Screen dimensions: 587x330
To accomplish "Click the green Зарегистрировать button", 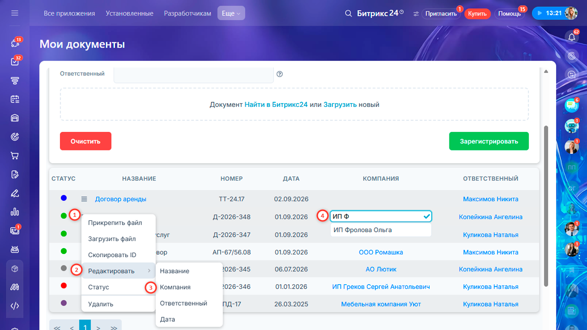I will (x=489, y=141).
